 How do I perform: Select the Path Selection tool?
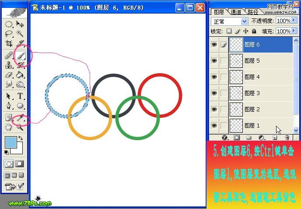[x=9, y=96]
